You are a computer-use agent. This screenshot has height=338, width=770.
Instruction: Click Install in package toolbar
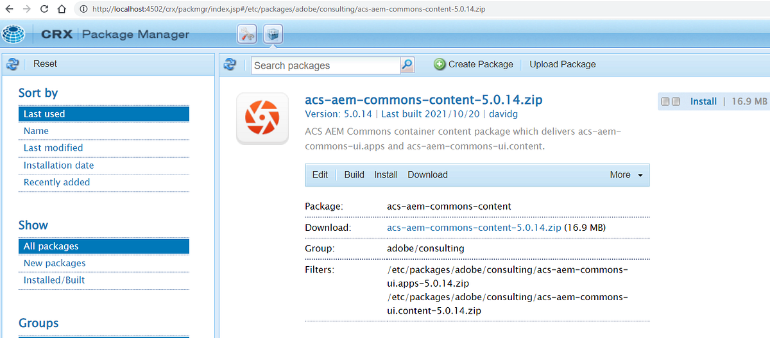tap(386, 174)
